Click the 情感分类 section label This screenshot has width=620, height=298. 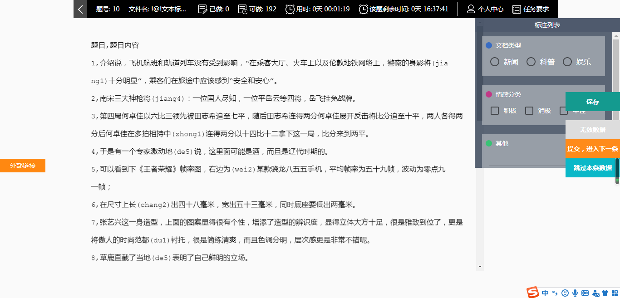click(508, 94)
